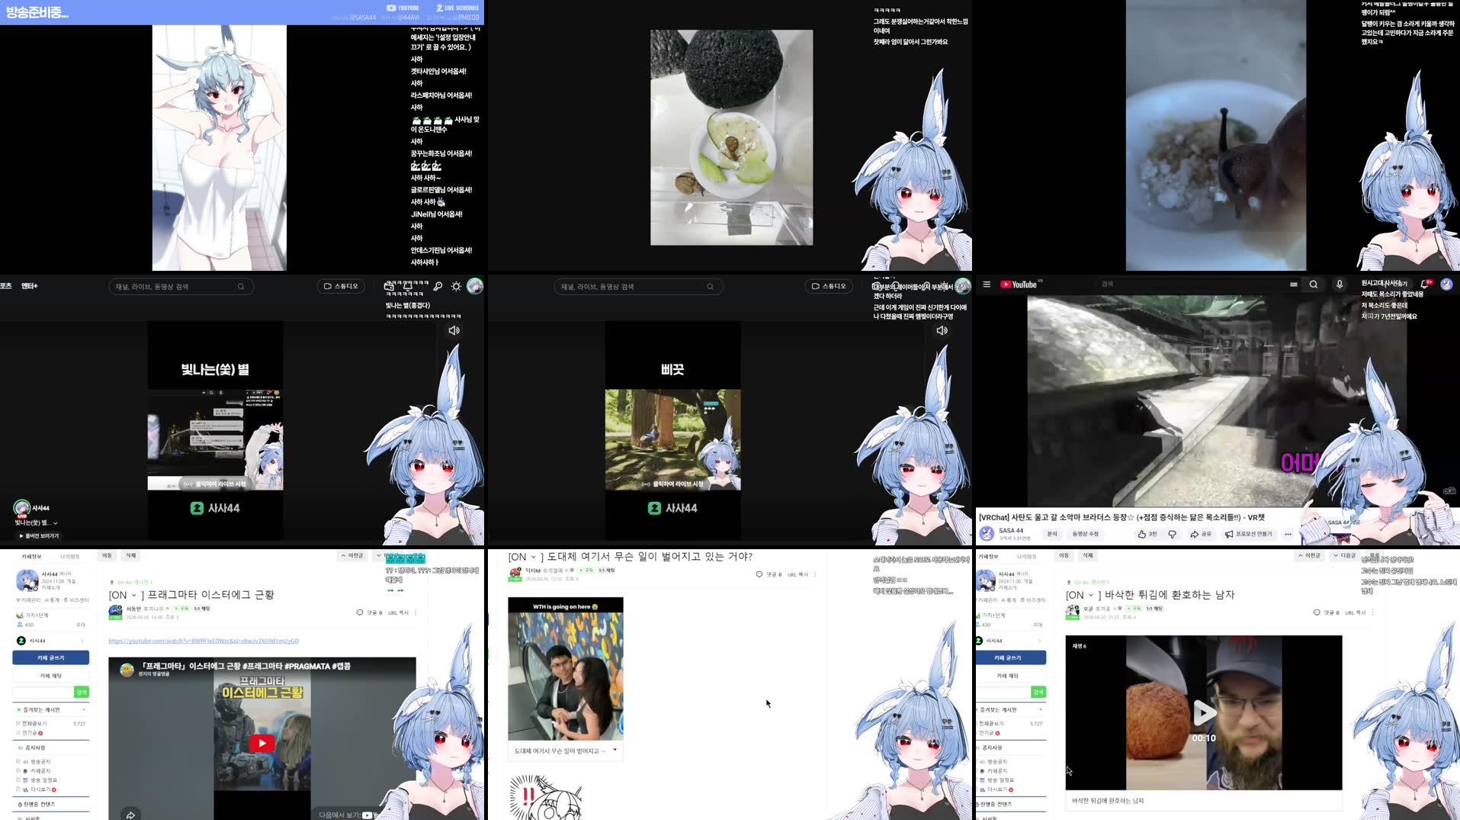Viewport: 1460px width, 820px height.
Task: Open the 사사44 live avatar at bottom-left of clip
Action: 21,507
